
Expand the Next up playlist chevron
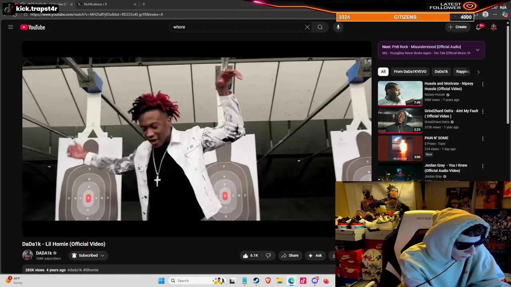click(477, 50)
